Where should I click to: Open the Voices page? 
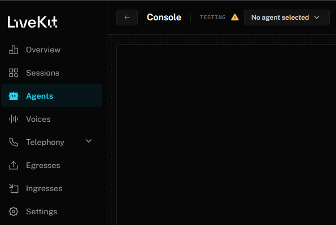point(51,119)
